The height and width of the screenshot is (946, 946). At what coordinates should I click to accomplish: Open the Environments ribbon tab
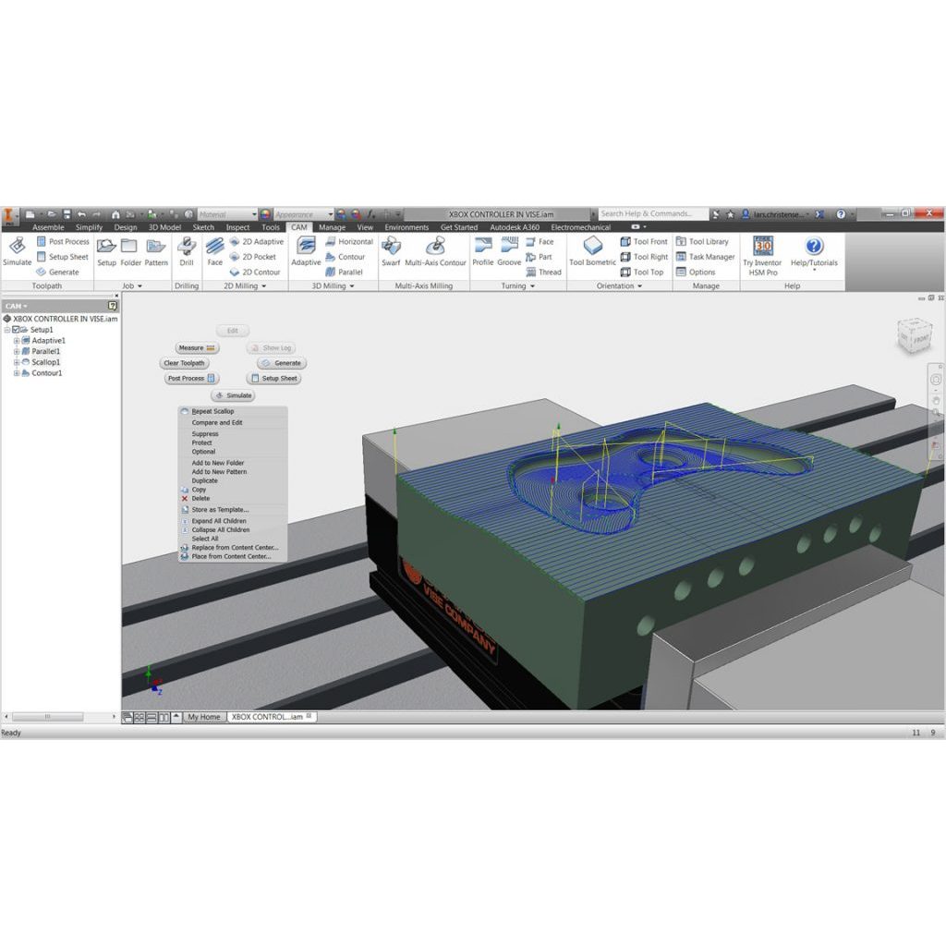pos(406,227)
